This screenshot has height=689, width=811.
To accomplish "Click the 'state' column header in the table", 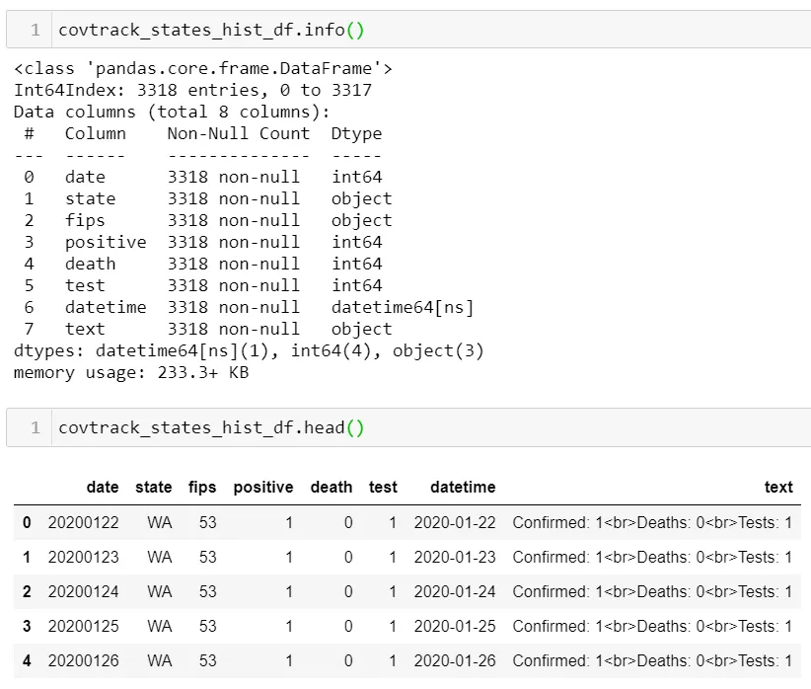I will tap(153, 487).
